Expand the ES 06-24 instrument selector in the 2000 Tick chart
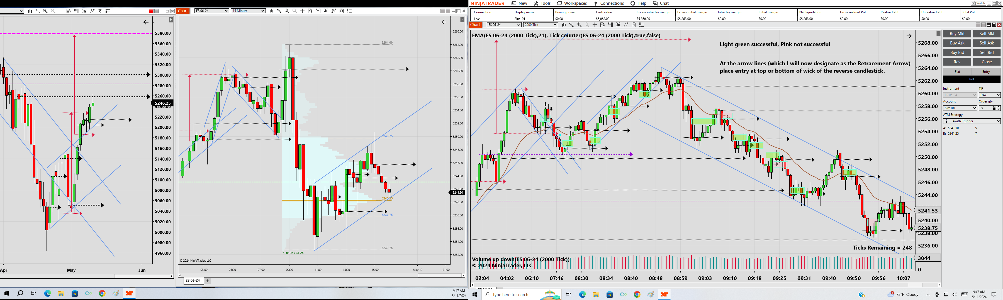The width and height of the screenshot is (1003, 300). click(504, 25)
